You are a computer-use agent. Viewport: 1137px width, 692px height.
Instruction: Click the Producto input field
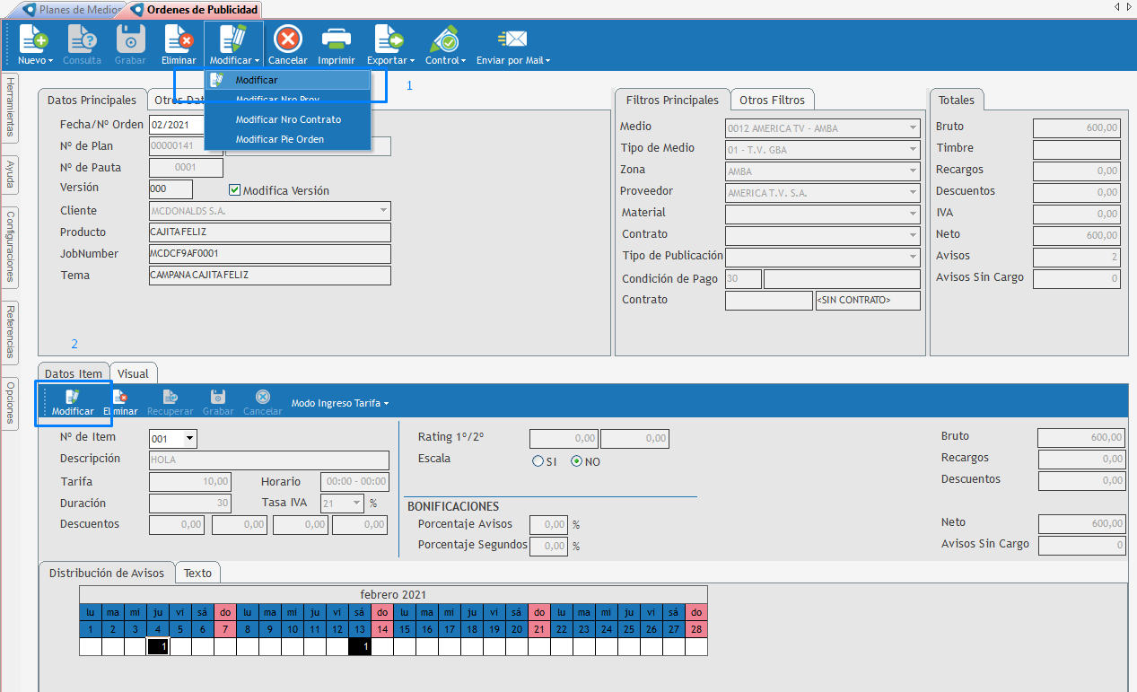click(x=270, y=232)
